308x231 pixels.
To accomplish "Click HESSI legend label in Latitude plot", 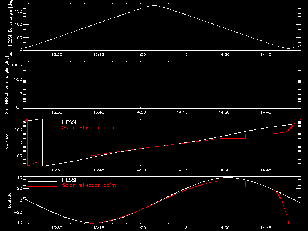I will pos(69,180).
